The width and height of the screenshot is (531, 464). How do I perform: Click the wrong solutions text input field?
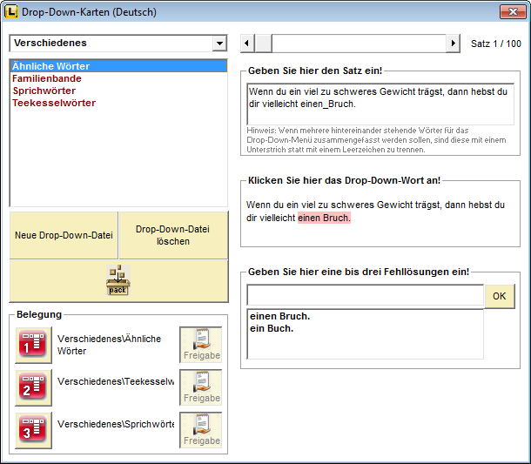pyautogui.click(x=365, y=296)
